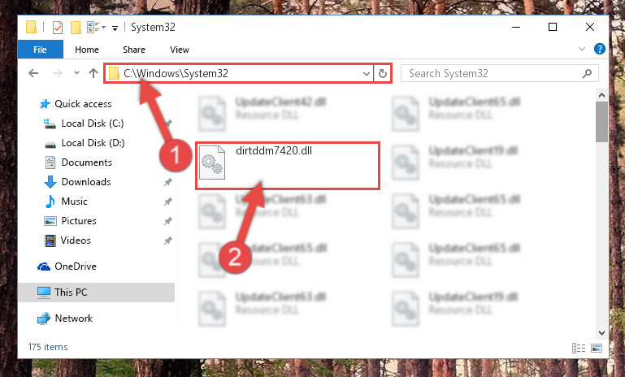Refresh the System32 folder view

pyautogui.click(x=382, y=73)
